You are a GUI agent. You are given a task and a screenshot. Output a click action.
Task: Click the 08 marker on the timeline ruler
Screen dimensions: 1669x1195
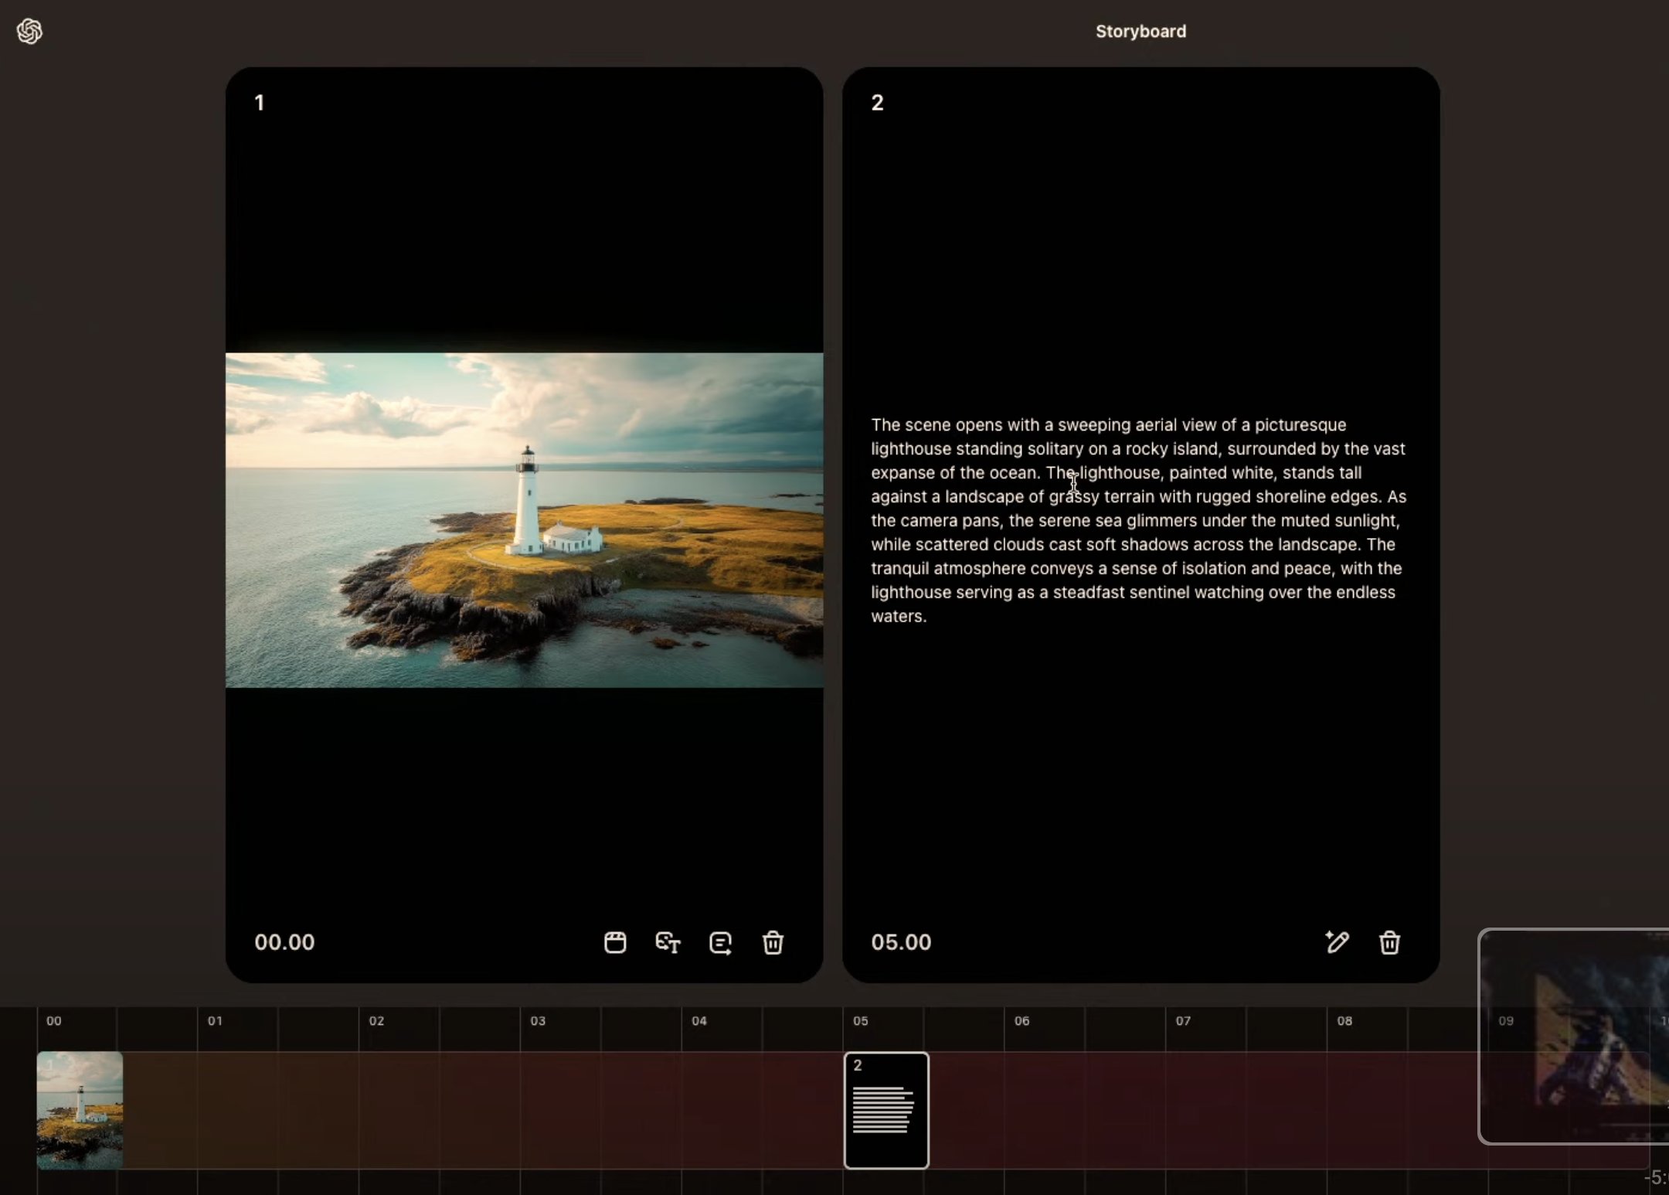click(x=1344, y=1021)
